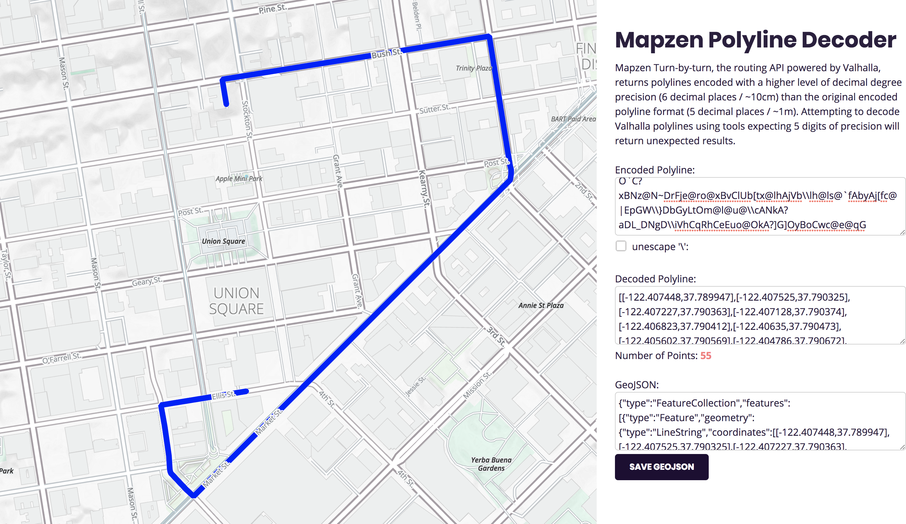Click the number of points value 55
The image size is (906, 524).
pyautogui.click(x=705, y=356)
